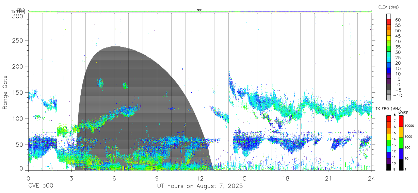This screenshot has width=418, height=193.
Task: Click the red top segment of TX FRQ bar
Action: (389, 118)
